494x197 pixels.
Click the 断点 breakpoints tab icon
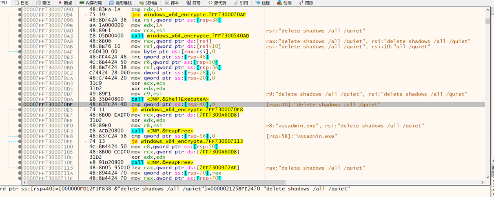pyautogui.click(x=60, y=3)
